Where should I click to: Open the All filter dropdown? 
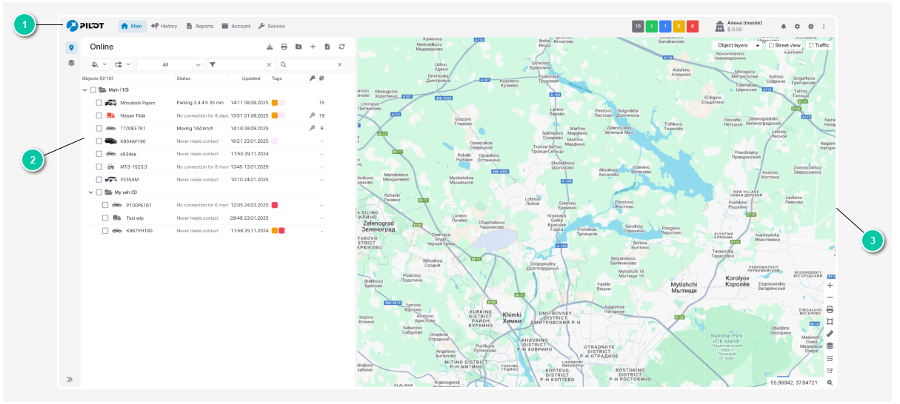tap(170, 64)
